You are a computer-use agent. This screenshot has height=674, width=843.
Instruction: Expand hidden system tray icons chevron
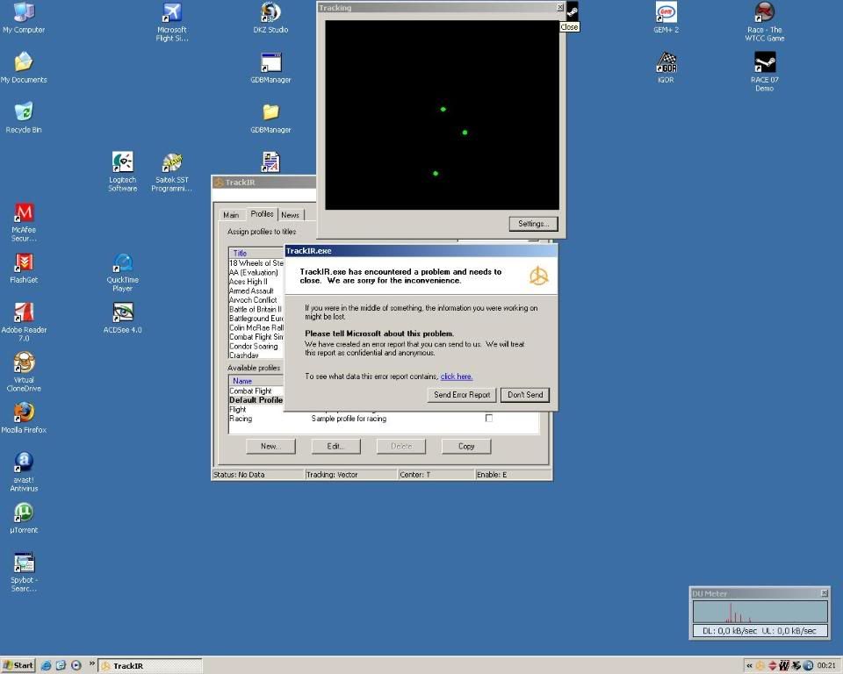749,665
